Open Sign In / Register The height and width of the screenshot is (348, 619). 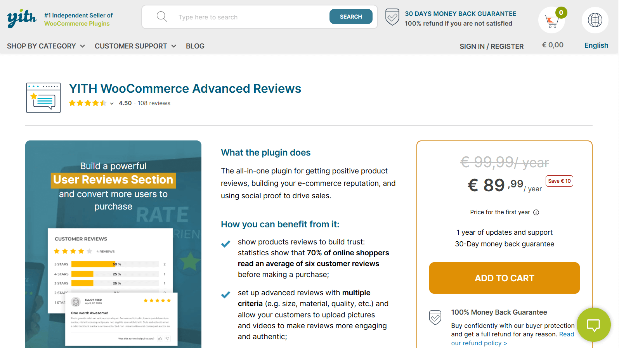[491, 47]
